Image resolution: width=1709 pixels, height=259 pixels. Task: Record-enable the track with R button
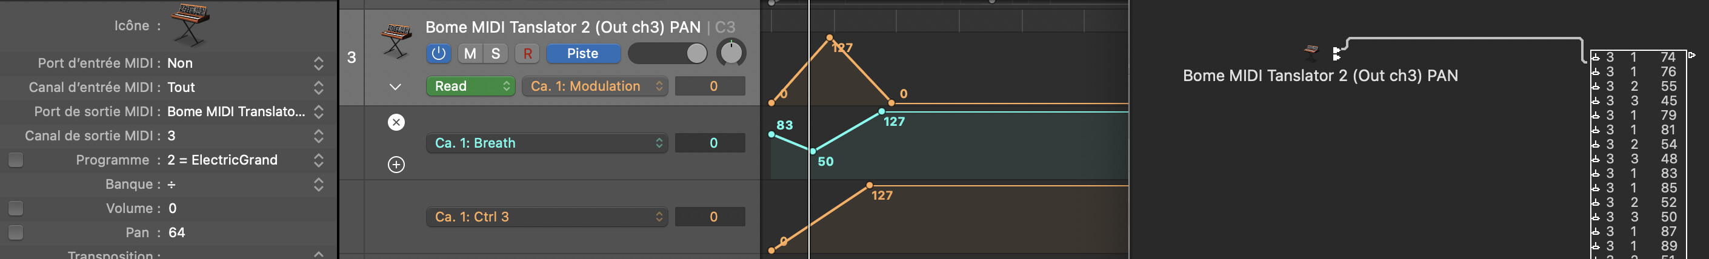[527, 54]
